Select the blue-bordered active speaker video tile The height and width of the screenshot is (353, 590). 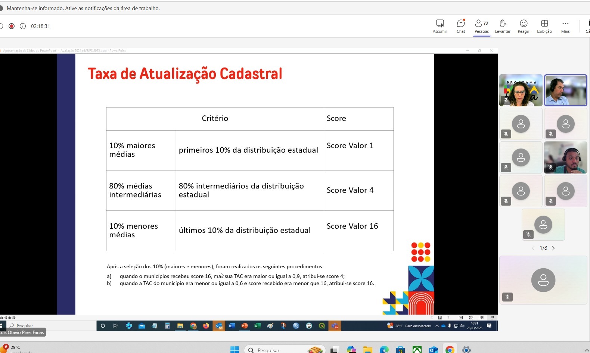pos(565,90)
